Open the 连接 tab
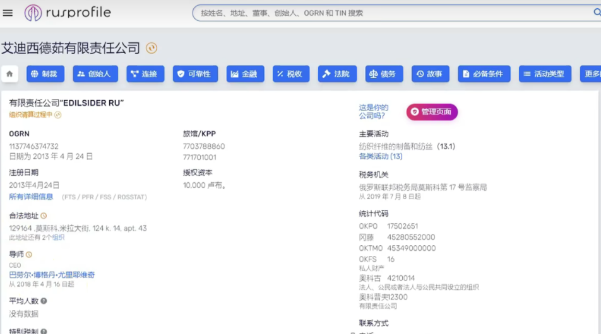Image resolution: width=601 pixels, height=334 pixels. [x=145, y=74]
